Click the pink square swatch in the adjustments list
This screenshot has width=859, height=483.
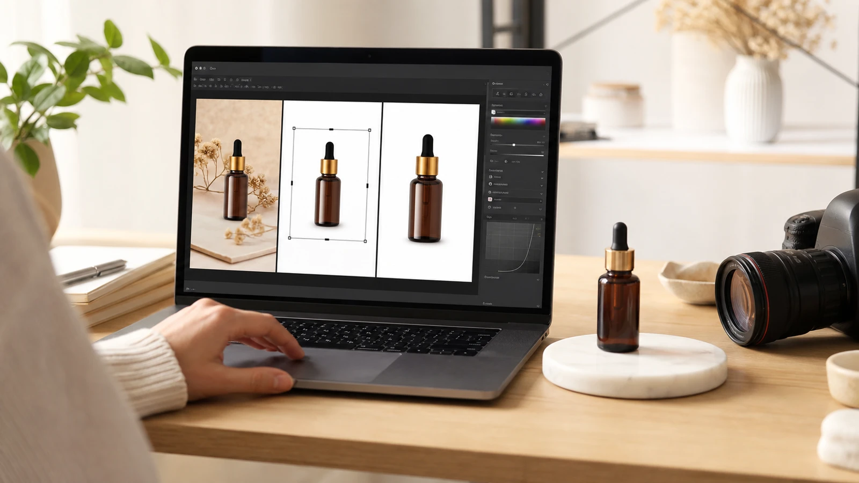tap(490, 199)
